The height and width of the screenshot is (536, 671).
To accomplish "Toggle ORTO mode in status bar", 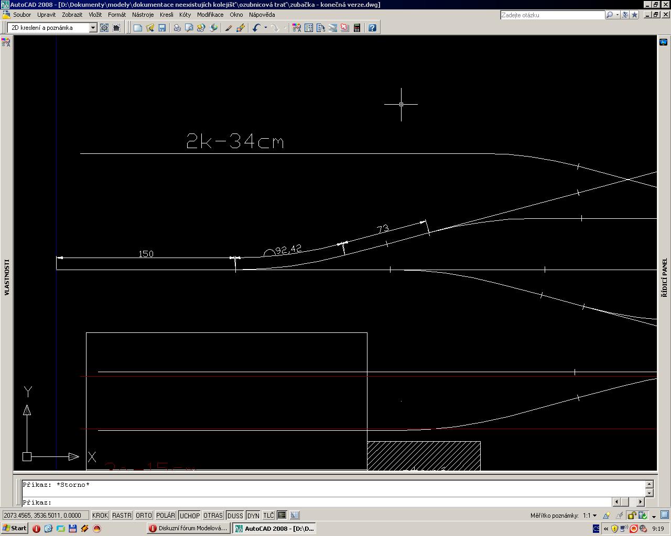I will click(144, 516).
